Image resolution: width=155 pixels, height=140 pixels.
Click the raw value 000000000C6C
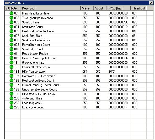(x=118, y=22)
